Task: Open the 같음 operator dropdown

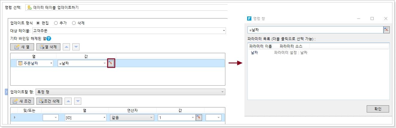Action: click(x=152, y=118)
